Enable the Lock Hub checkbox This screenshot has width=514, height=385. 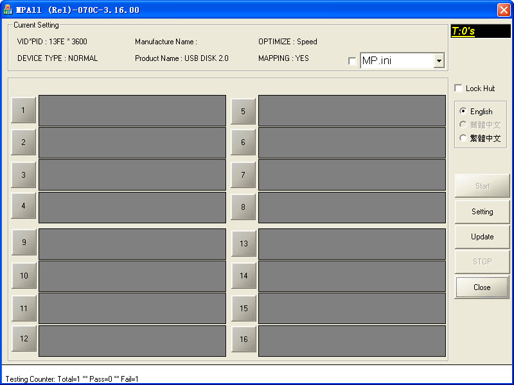pos(458,88)
